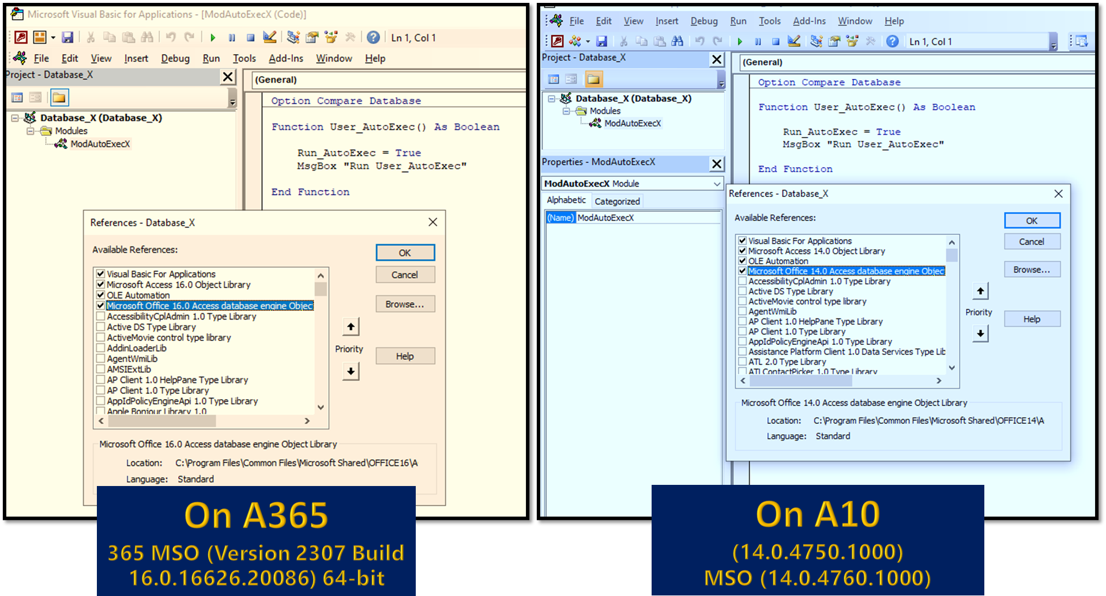The height and width of the screenshot is (596, 1106).
Task: Toggle Design Mode icon in A365 toolbar
Action: tap(269, 37)
